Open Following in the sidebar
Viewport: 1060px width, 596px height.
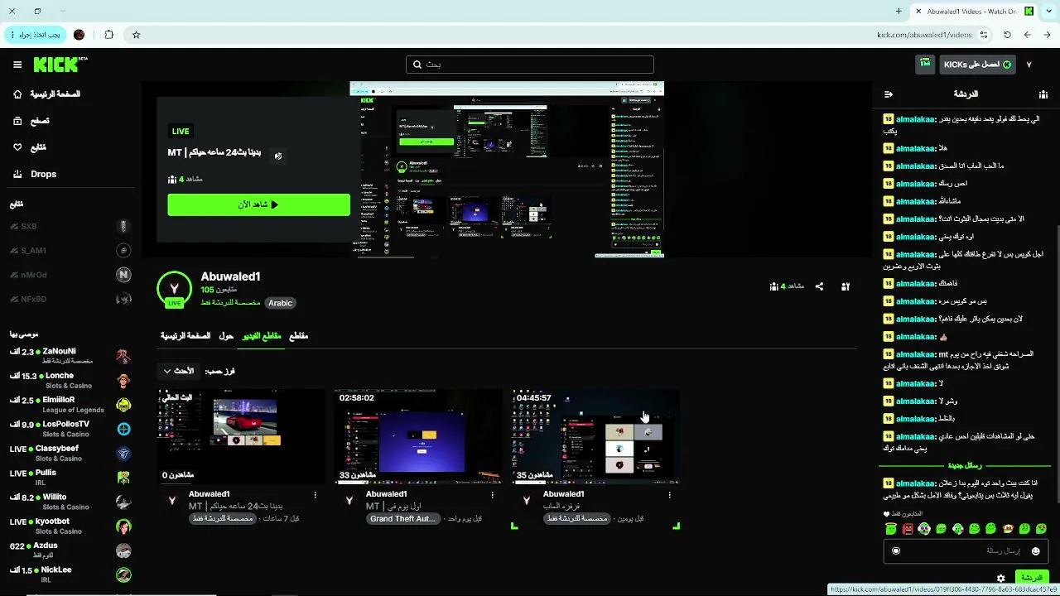point(30,147)
